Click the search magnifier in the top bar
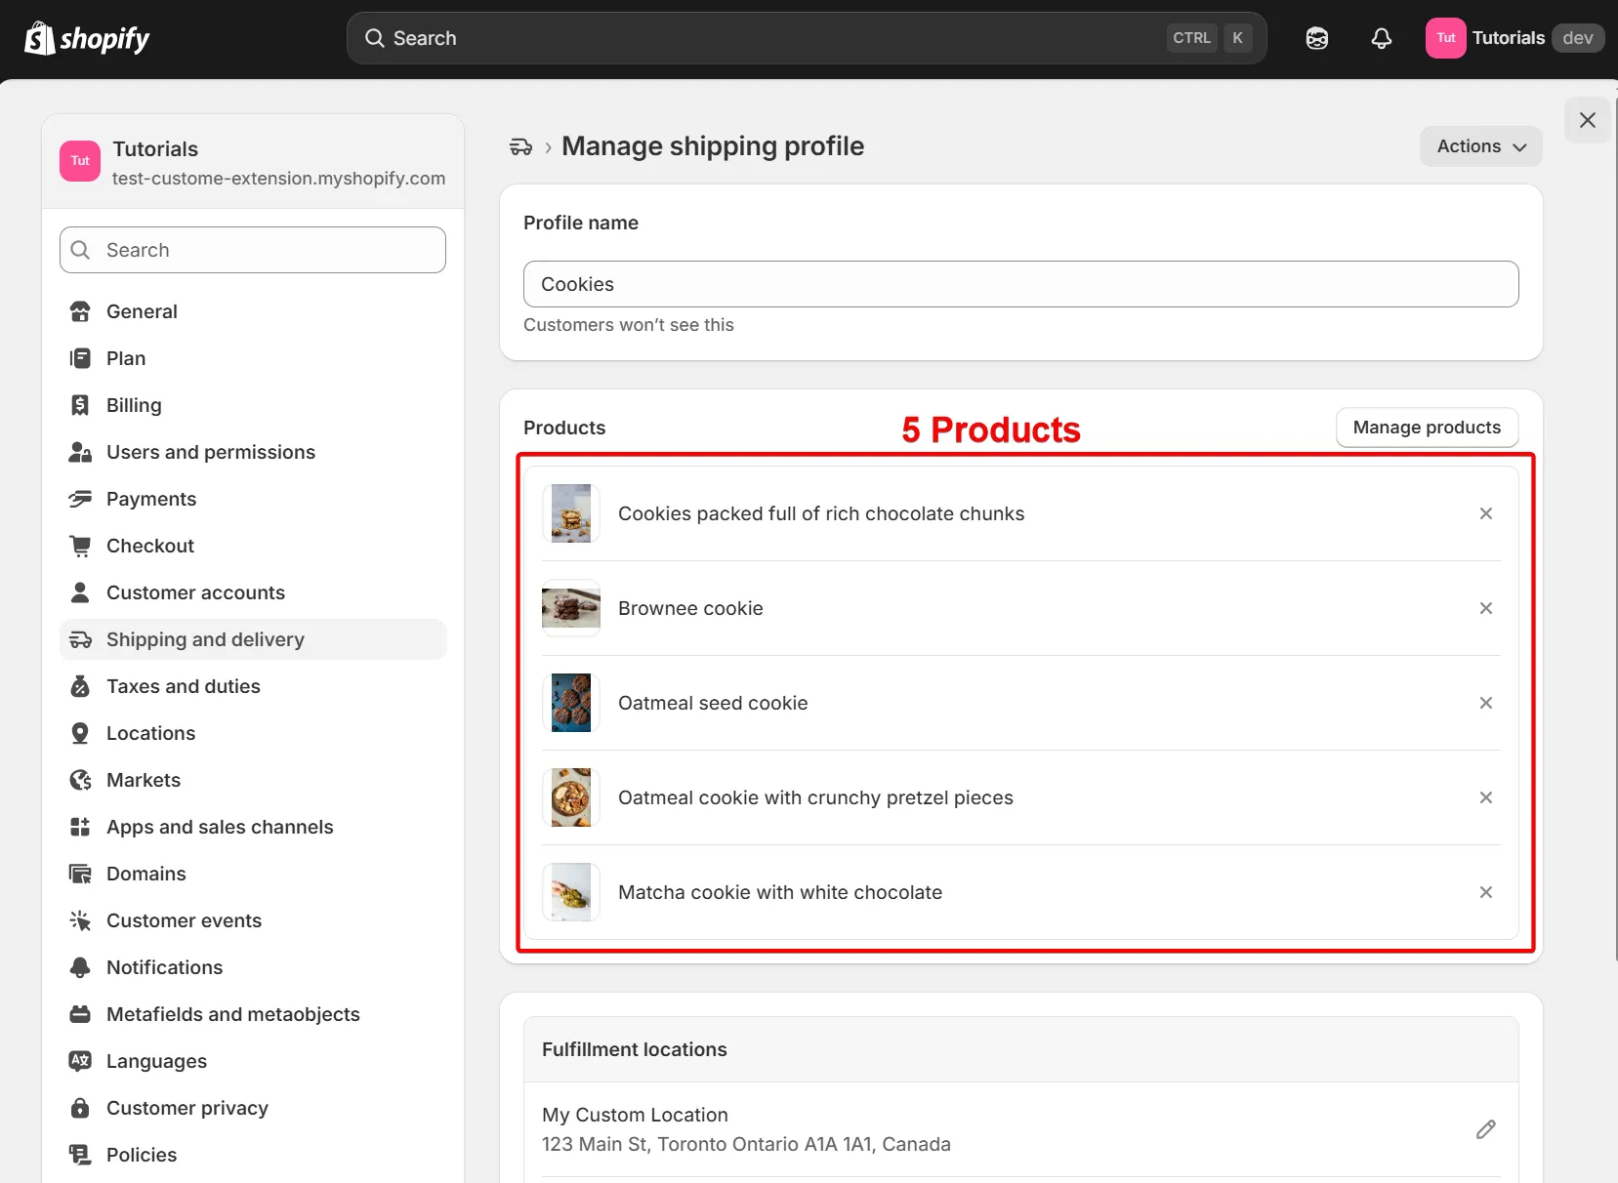This screenshot has height=1183, width=1618. coord(374,38)
